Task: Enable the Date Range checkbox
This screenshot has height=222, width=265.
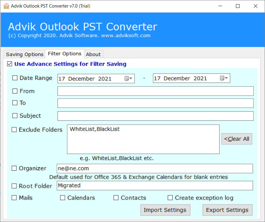Action: point(15,78)
